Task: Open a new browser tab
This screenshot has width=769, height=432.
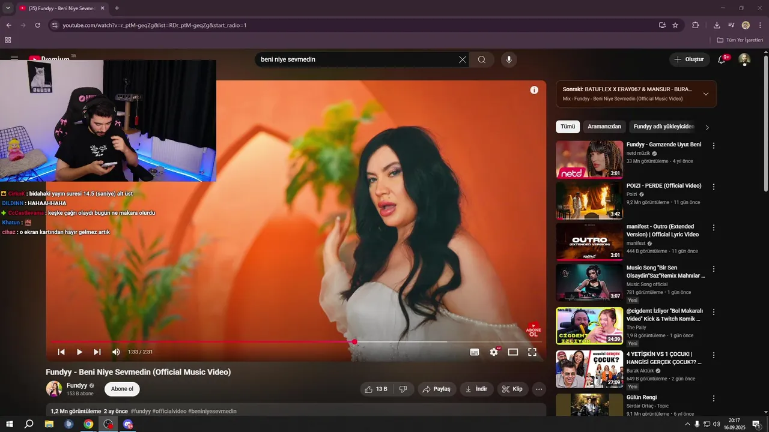Action: click(x=117, y=8)
